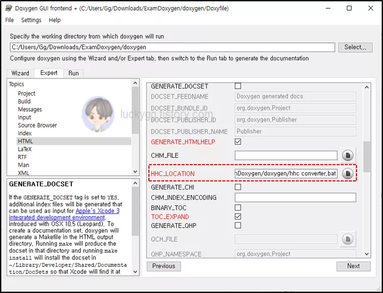The height and width of the screenshot is (293, 383).
Task: Select the Input topic
Action: click(x=24, y=117)
